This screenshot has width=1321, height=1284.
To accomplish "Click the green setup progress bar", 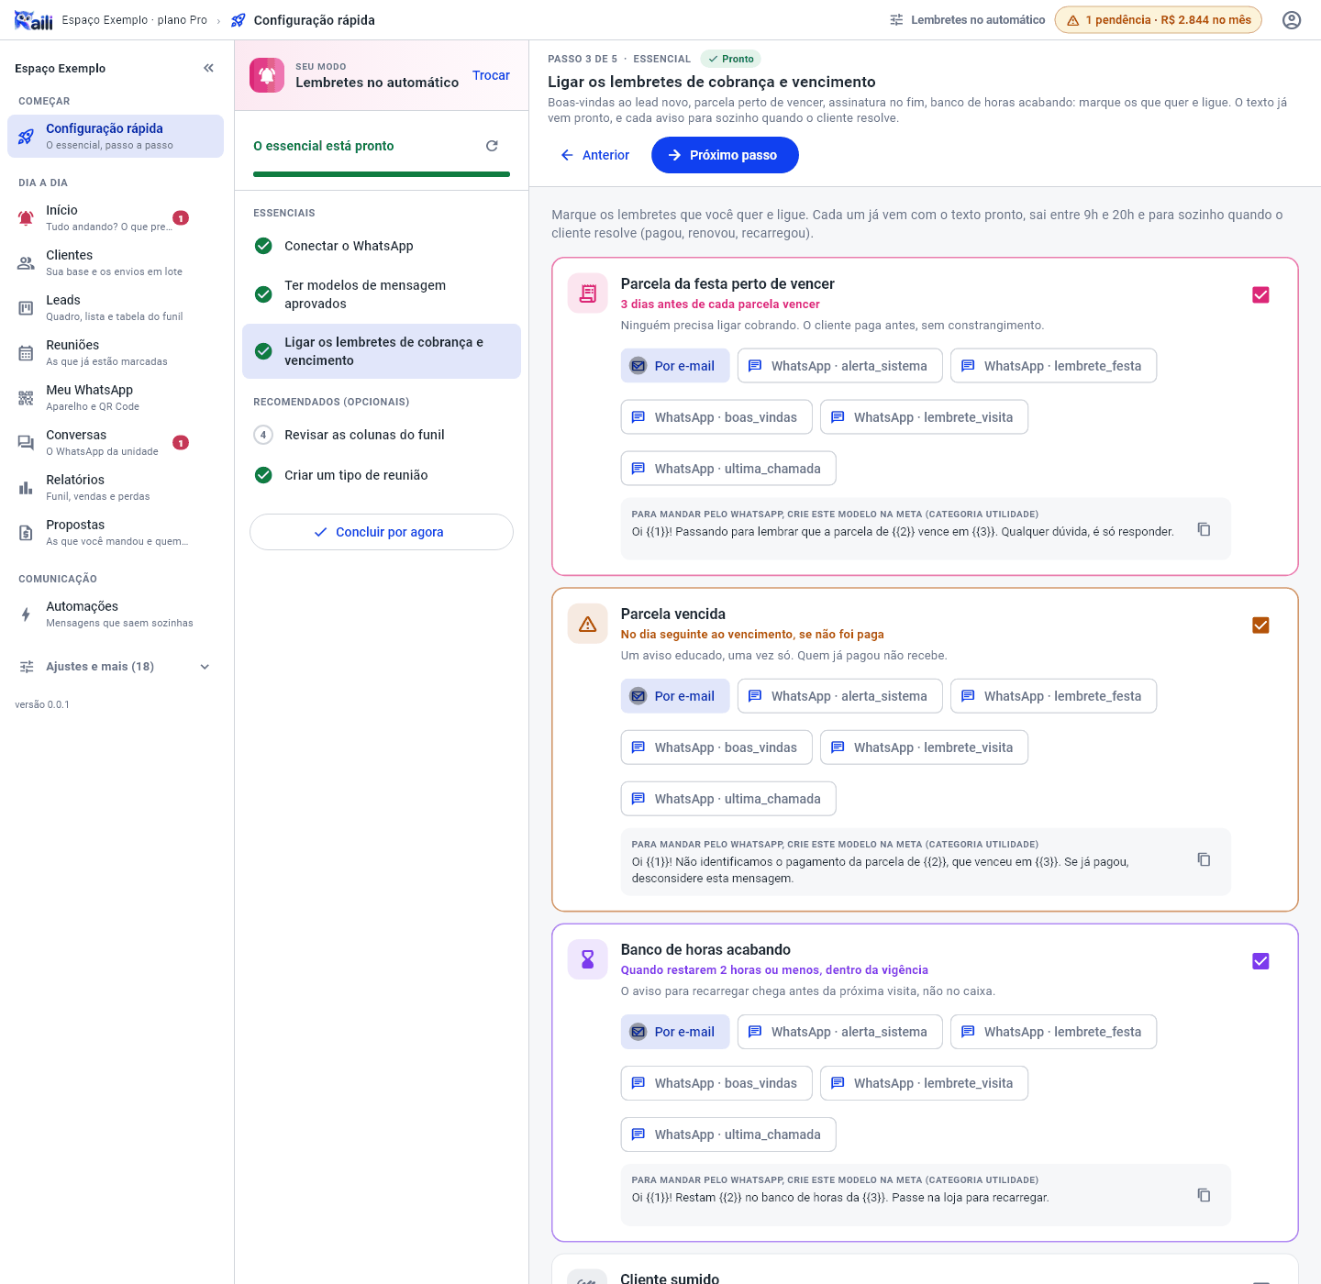I will pyautogui.click(x=382, y=174).
